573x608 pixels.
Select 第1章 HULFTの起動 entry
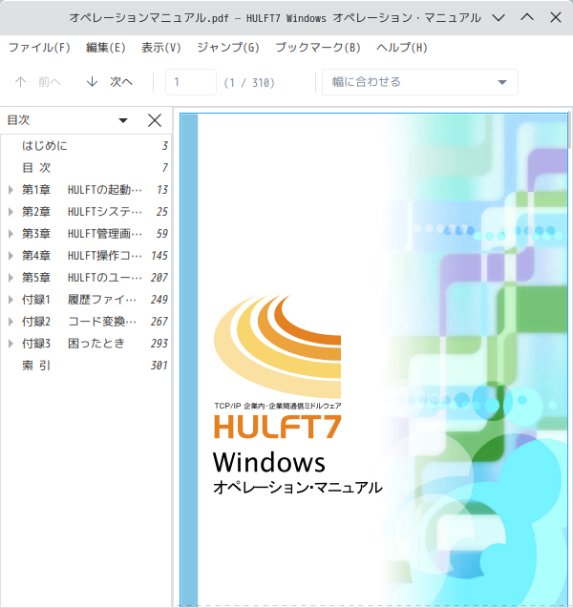point(86,190)
